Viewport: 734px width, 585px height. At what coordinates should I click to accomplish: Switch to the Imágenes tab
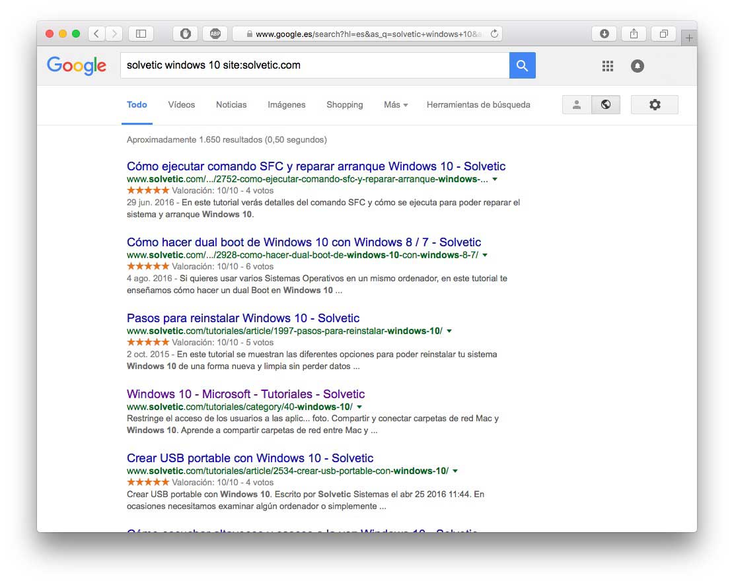tap(287, 105)
